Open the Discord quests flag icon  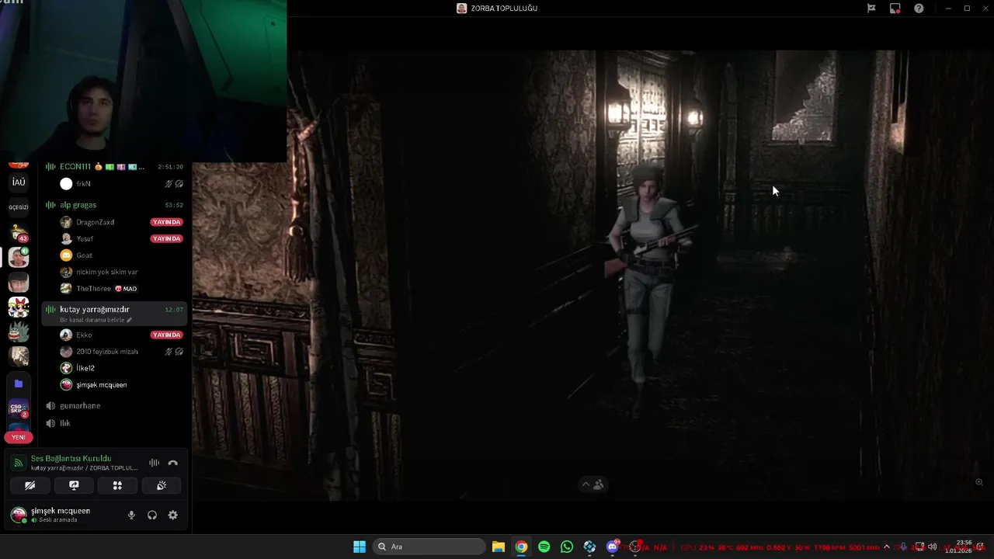pos(871,9)
